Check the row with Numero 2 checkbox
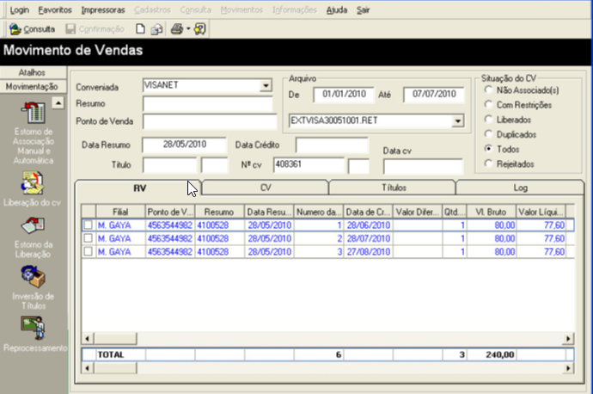593x394 pixels. point(89,238)
